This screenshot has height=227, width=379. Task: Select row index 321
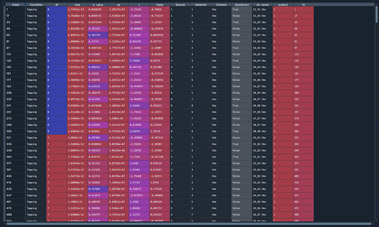pos(15,138)
